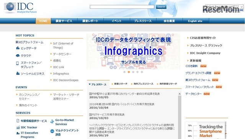
Task: Open the ビッグデータ topic link
Action: (x=29, y=48)
